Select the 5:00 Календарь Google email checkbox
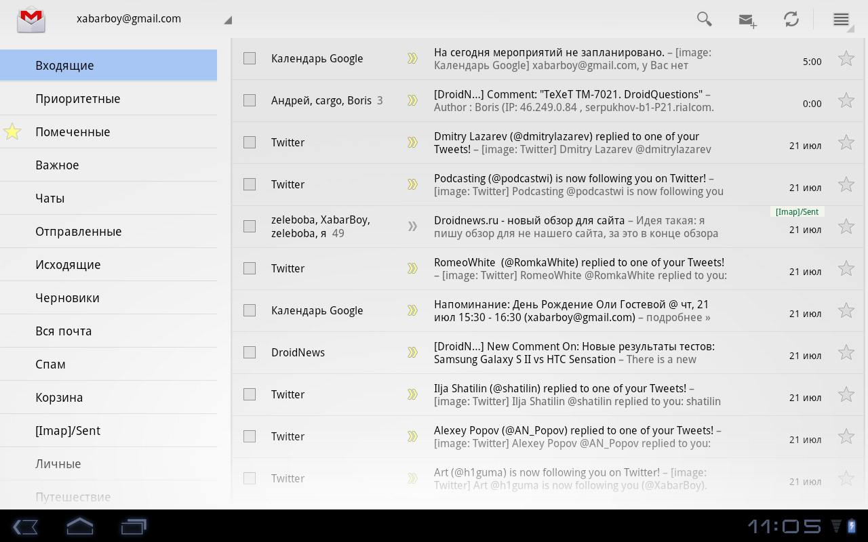Image resolution: width=868 pixels, height=542 pixels. (x=250, y=58)
